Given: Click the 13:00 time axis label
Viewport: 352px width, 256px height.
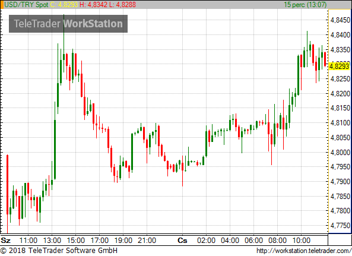Looking at the screenshot, I should coord(52,241).
